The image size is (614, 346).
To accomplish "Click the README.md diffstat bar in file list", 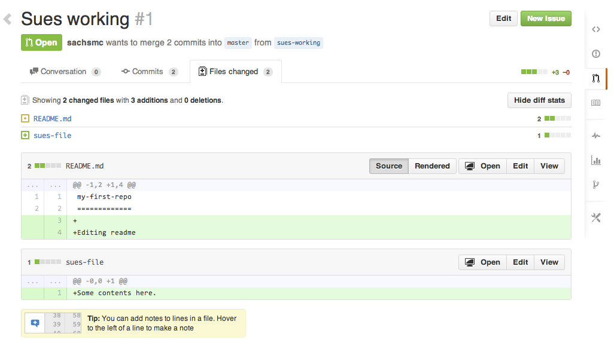I will (557, 119).
